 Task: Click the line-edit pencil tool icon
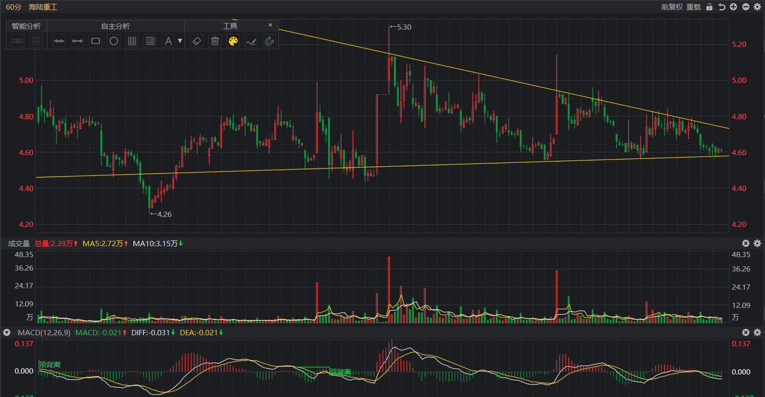click(251, 41)
